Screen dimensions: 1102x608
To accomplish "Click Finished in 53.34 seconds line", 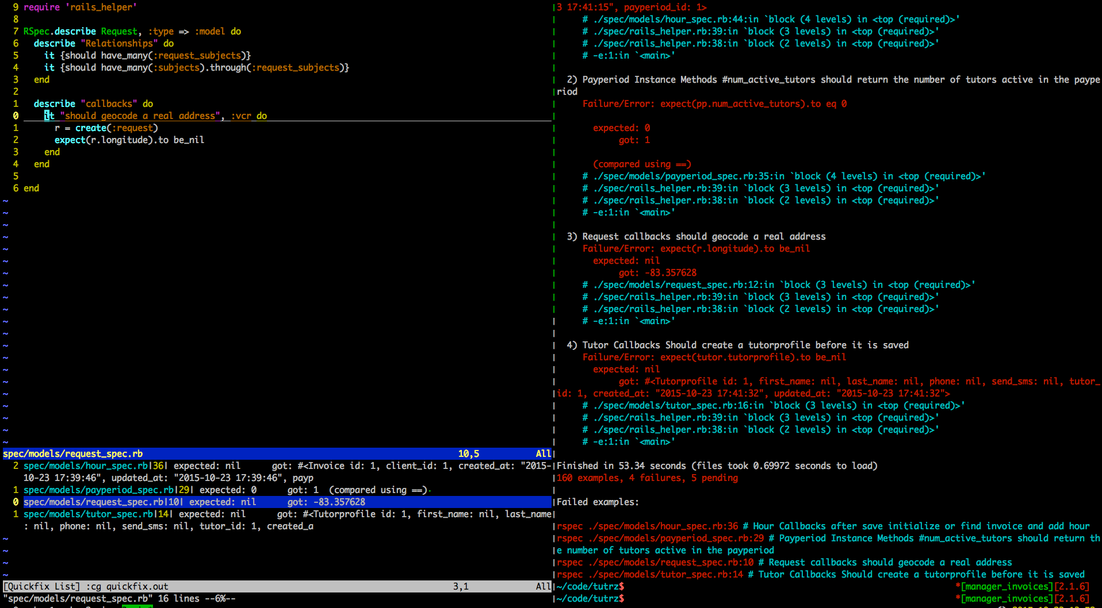I will [x=717, y=465].
